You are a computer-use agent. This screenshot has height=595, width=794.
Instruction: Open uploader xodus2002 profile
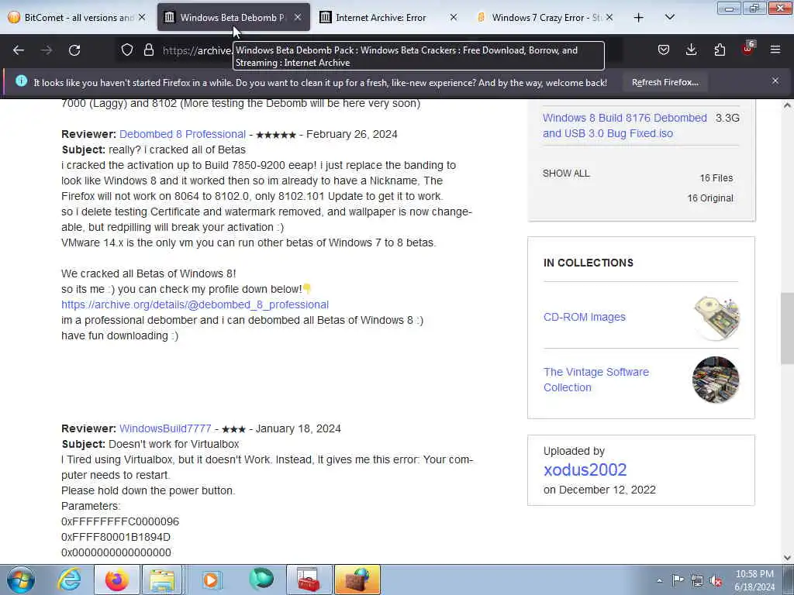(x=585, y=469)
